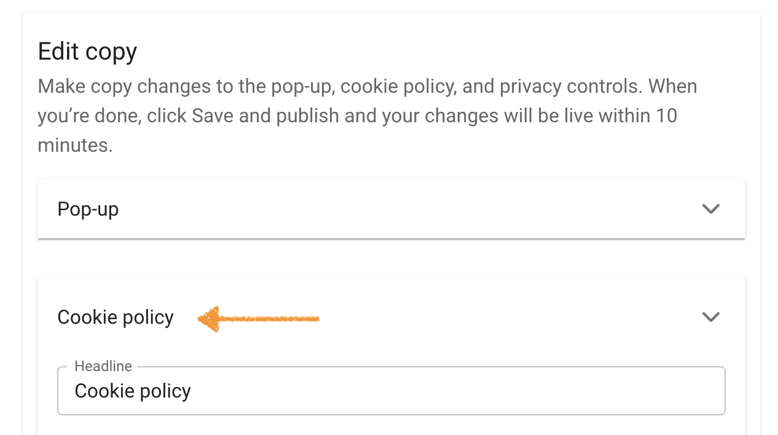This screenshot has width=778, height=435.
Task: Click the word "minutes." ending the description
Action: (75, 145)
